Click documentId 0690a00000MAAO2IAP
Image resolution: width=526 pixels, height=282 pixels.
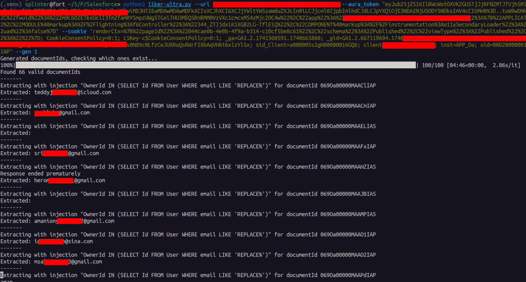(348, 255)
